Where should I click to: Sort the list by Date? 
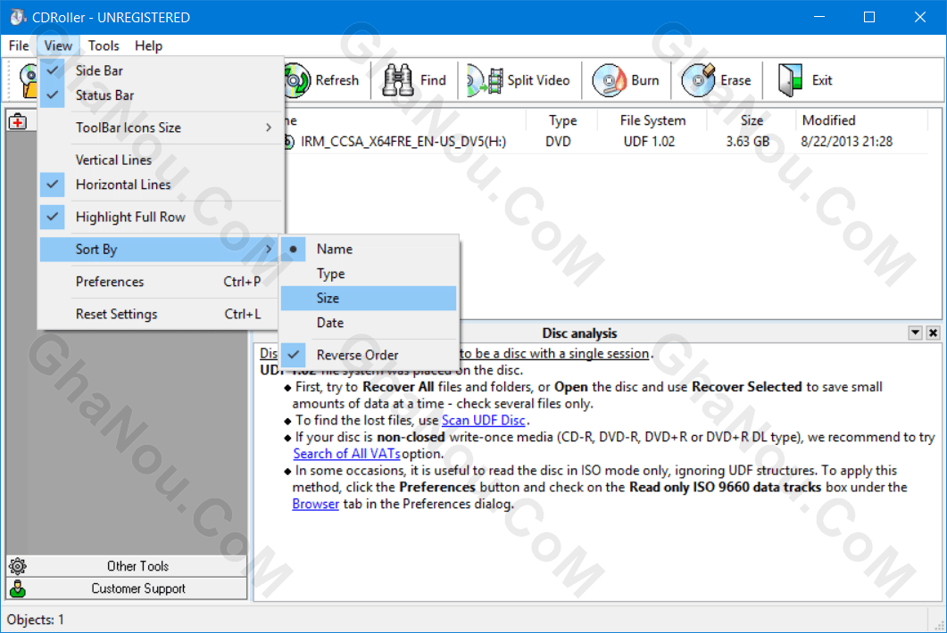(x=369, y=323)
